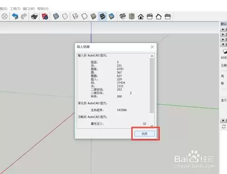Click the row with value 627
227x174 pixels.
106,76
